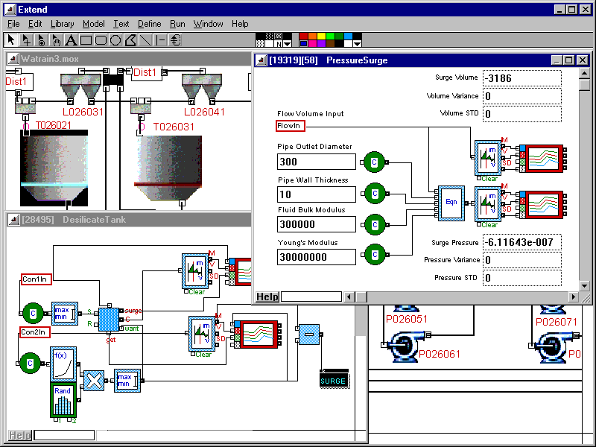
Task: Click Young's Modulus field showing 30000000
Action: tap(317, 257)
